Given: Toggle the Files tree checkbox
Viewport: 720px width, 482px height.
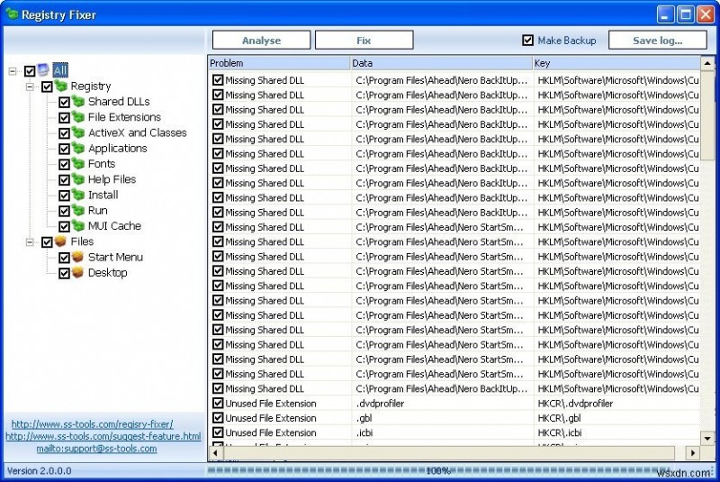Looking at the screenshot, I should pyautogui.click(x=47, y=242).
